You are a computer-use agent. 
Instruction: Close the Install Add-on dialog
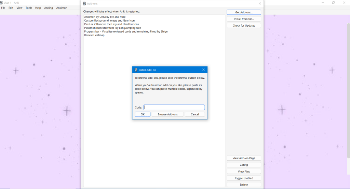[203, 70]
